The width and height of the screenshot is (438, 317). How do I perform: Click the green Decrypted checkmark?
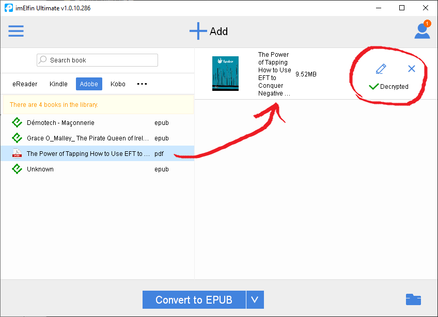pyautogui.click(x=374, y=86)
